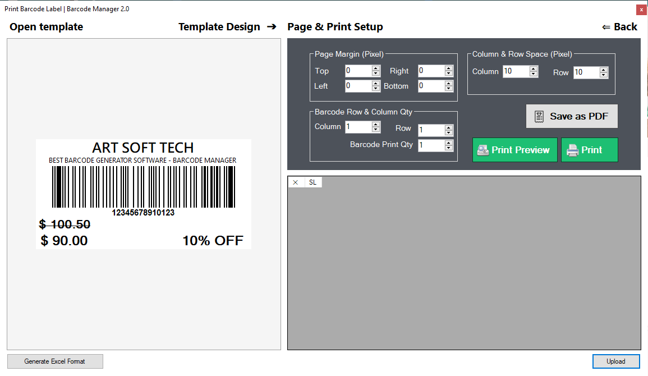Click the ART SOFT TECH barcode preview
648x376 pixels.
tap(144, 194)
